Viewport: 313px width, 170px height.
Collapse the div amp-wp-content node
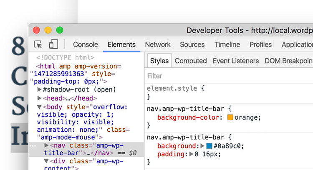click(46, 161)
